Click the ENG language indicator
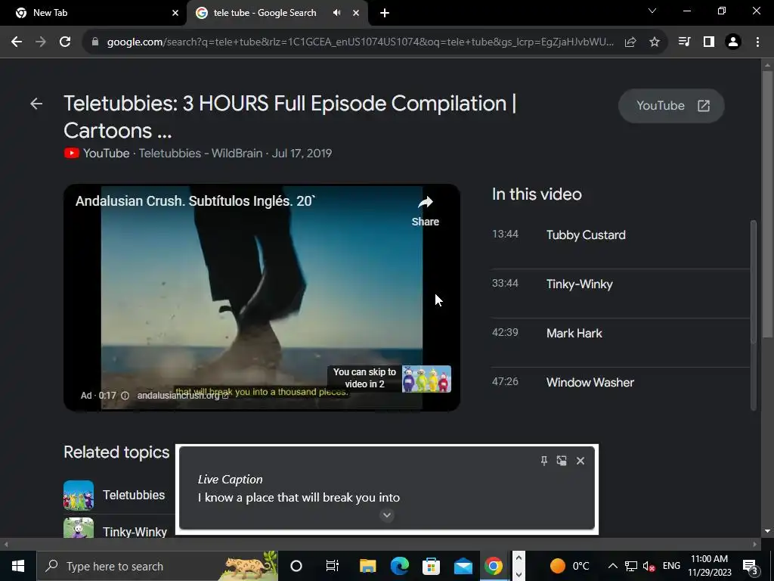The image size is (774, 581). [x=671, y=566]
